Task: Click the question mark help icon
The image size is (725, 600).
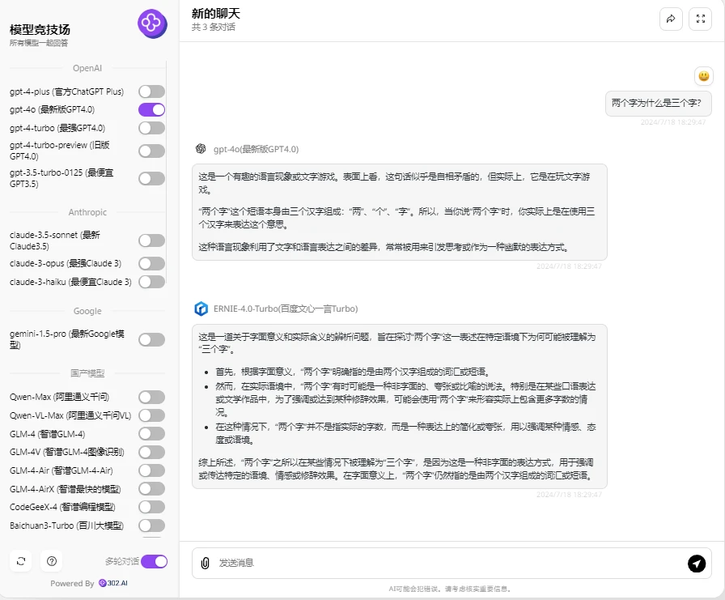Action: coord(52,561)
